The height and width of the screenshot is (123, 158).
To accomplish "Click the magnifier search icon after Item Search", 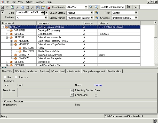I will [x=91, y=7].
